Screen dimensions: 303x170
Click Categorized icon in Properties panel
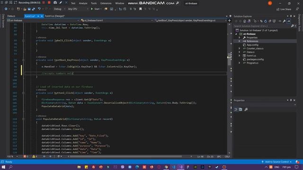point(236,109)
